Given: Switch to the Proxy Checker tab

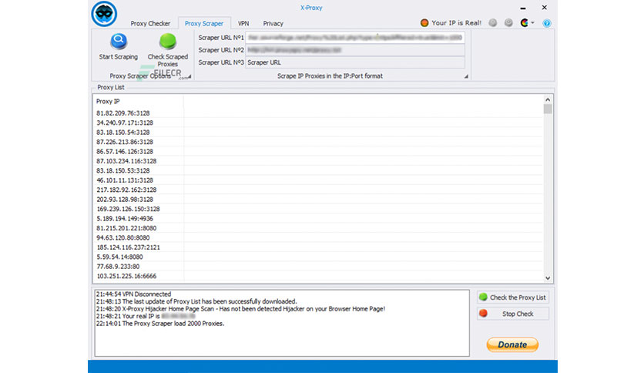Looking at the screenshot, I should click(x=150, y=23).
